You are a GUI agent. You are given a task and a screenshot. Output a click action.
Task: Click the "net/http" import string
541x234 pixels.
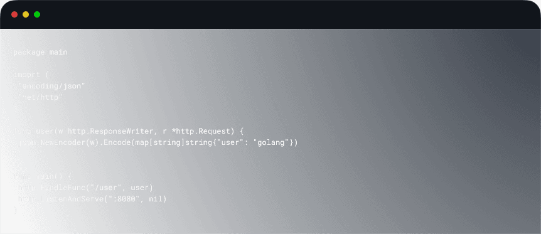coord(40,97)
